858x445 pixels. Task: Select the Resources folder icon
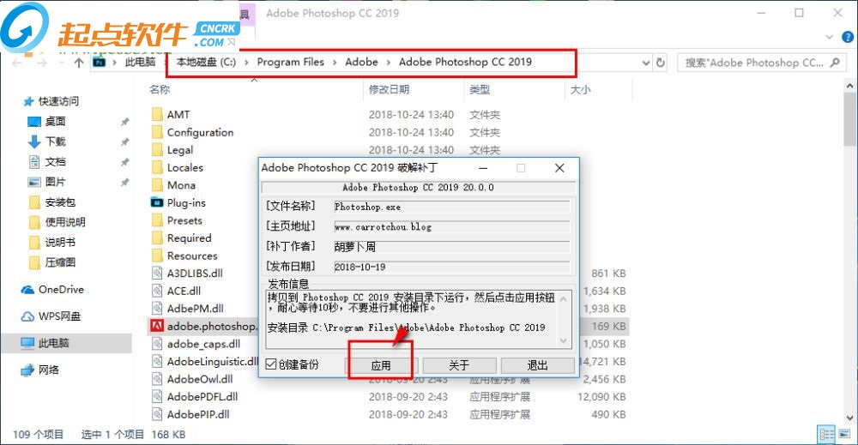(157, 256)
